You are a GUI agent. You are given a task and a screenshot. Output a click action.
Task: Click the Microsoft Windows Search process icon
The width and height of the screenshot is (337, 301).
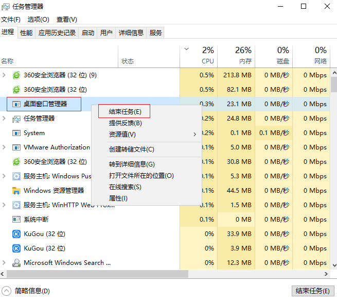[16, 263]
